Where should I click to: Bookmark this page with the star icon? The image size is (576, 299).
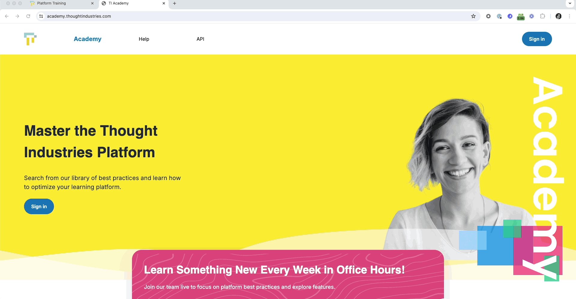click(473, 16)
